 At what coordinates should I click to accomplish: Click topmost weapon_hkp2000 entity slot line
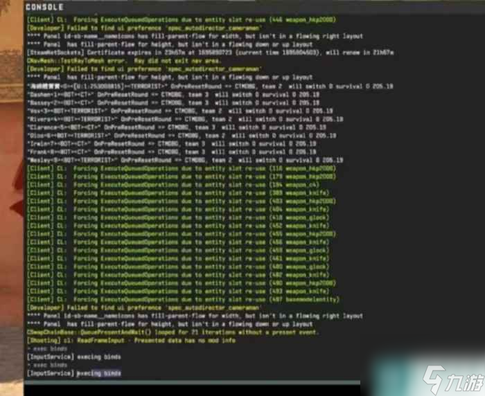coord(182,20)
